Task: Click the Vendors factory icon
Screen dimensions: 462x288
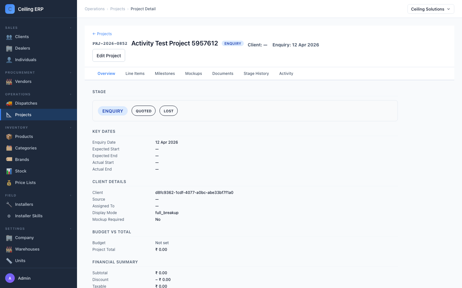Action: coord(9,82)
